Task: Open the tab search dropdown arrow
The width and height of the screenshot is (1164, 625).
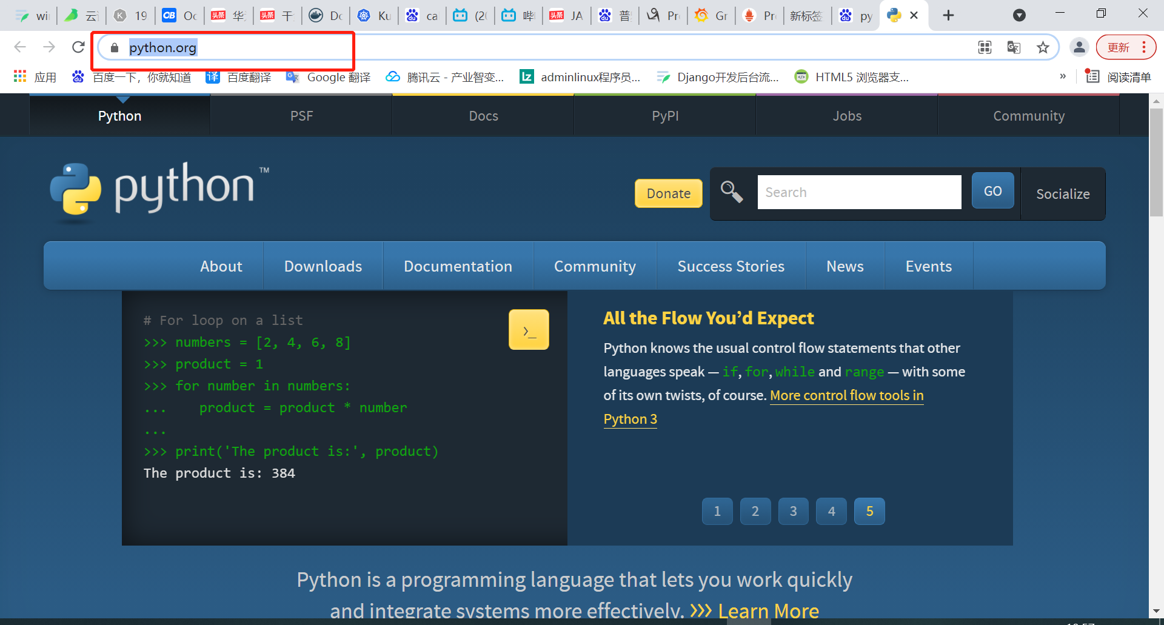Action: point(1020,15)
